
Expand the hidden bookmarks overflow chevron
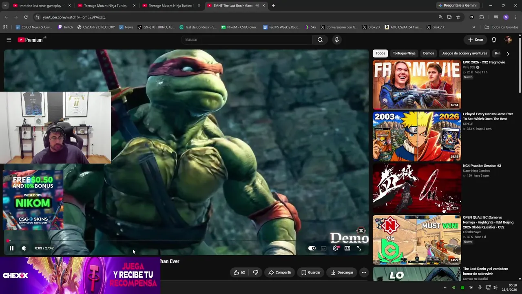(473, 27)
